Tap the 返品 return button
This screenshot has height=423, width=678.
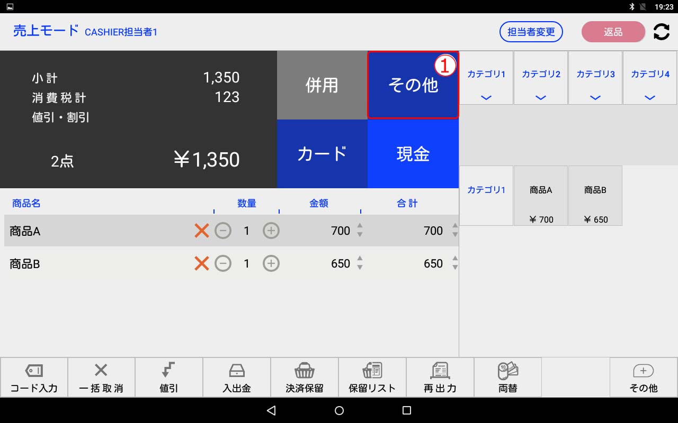coord(613,32)
